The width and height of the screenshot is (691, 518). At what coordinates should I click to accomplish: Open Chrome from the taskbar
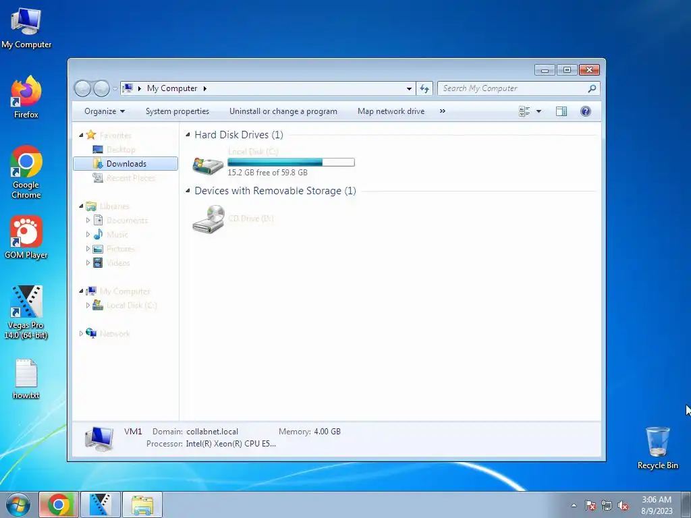click(x=59, y=505)
